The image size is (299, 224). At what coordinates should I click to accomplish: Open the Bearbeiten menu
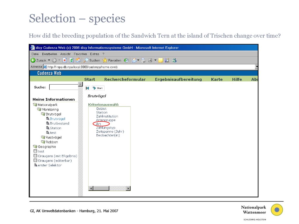pos(49,54)
